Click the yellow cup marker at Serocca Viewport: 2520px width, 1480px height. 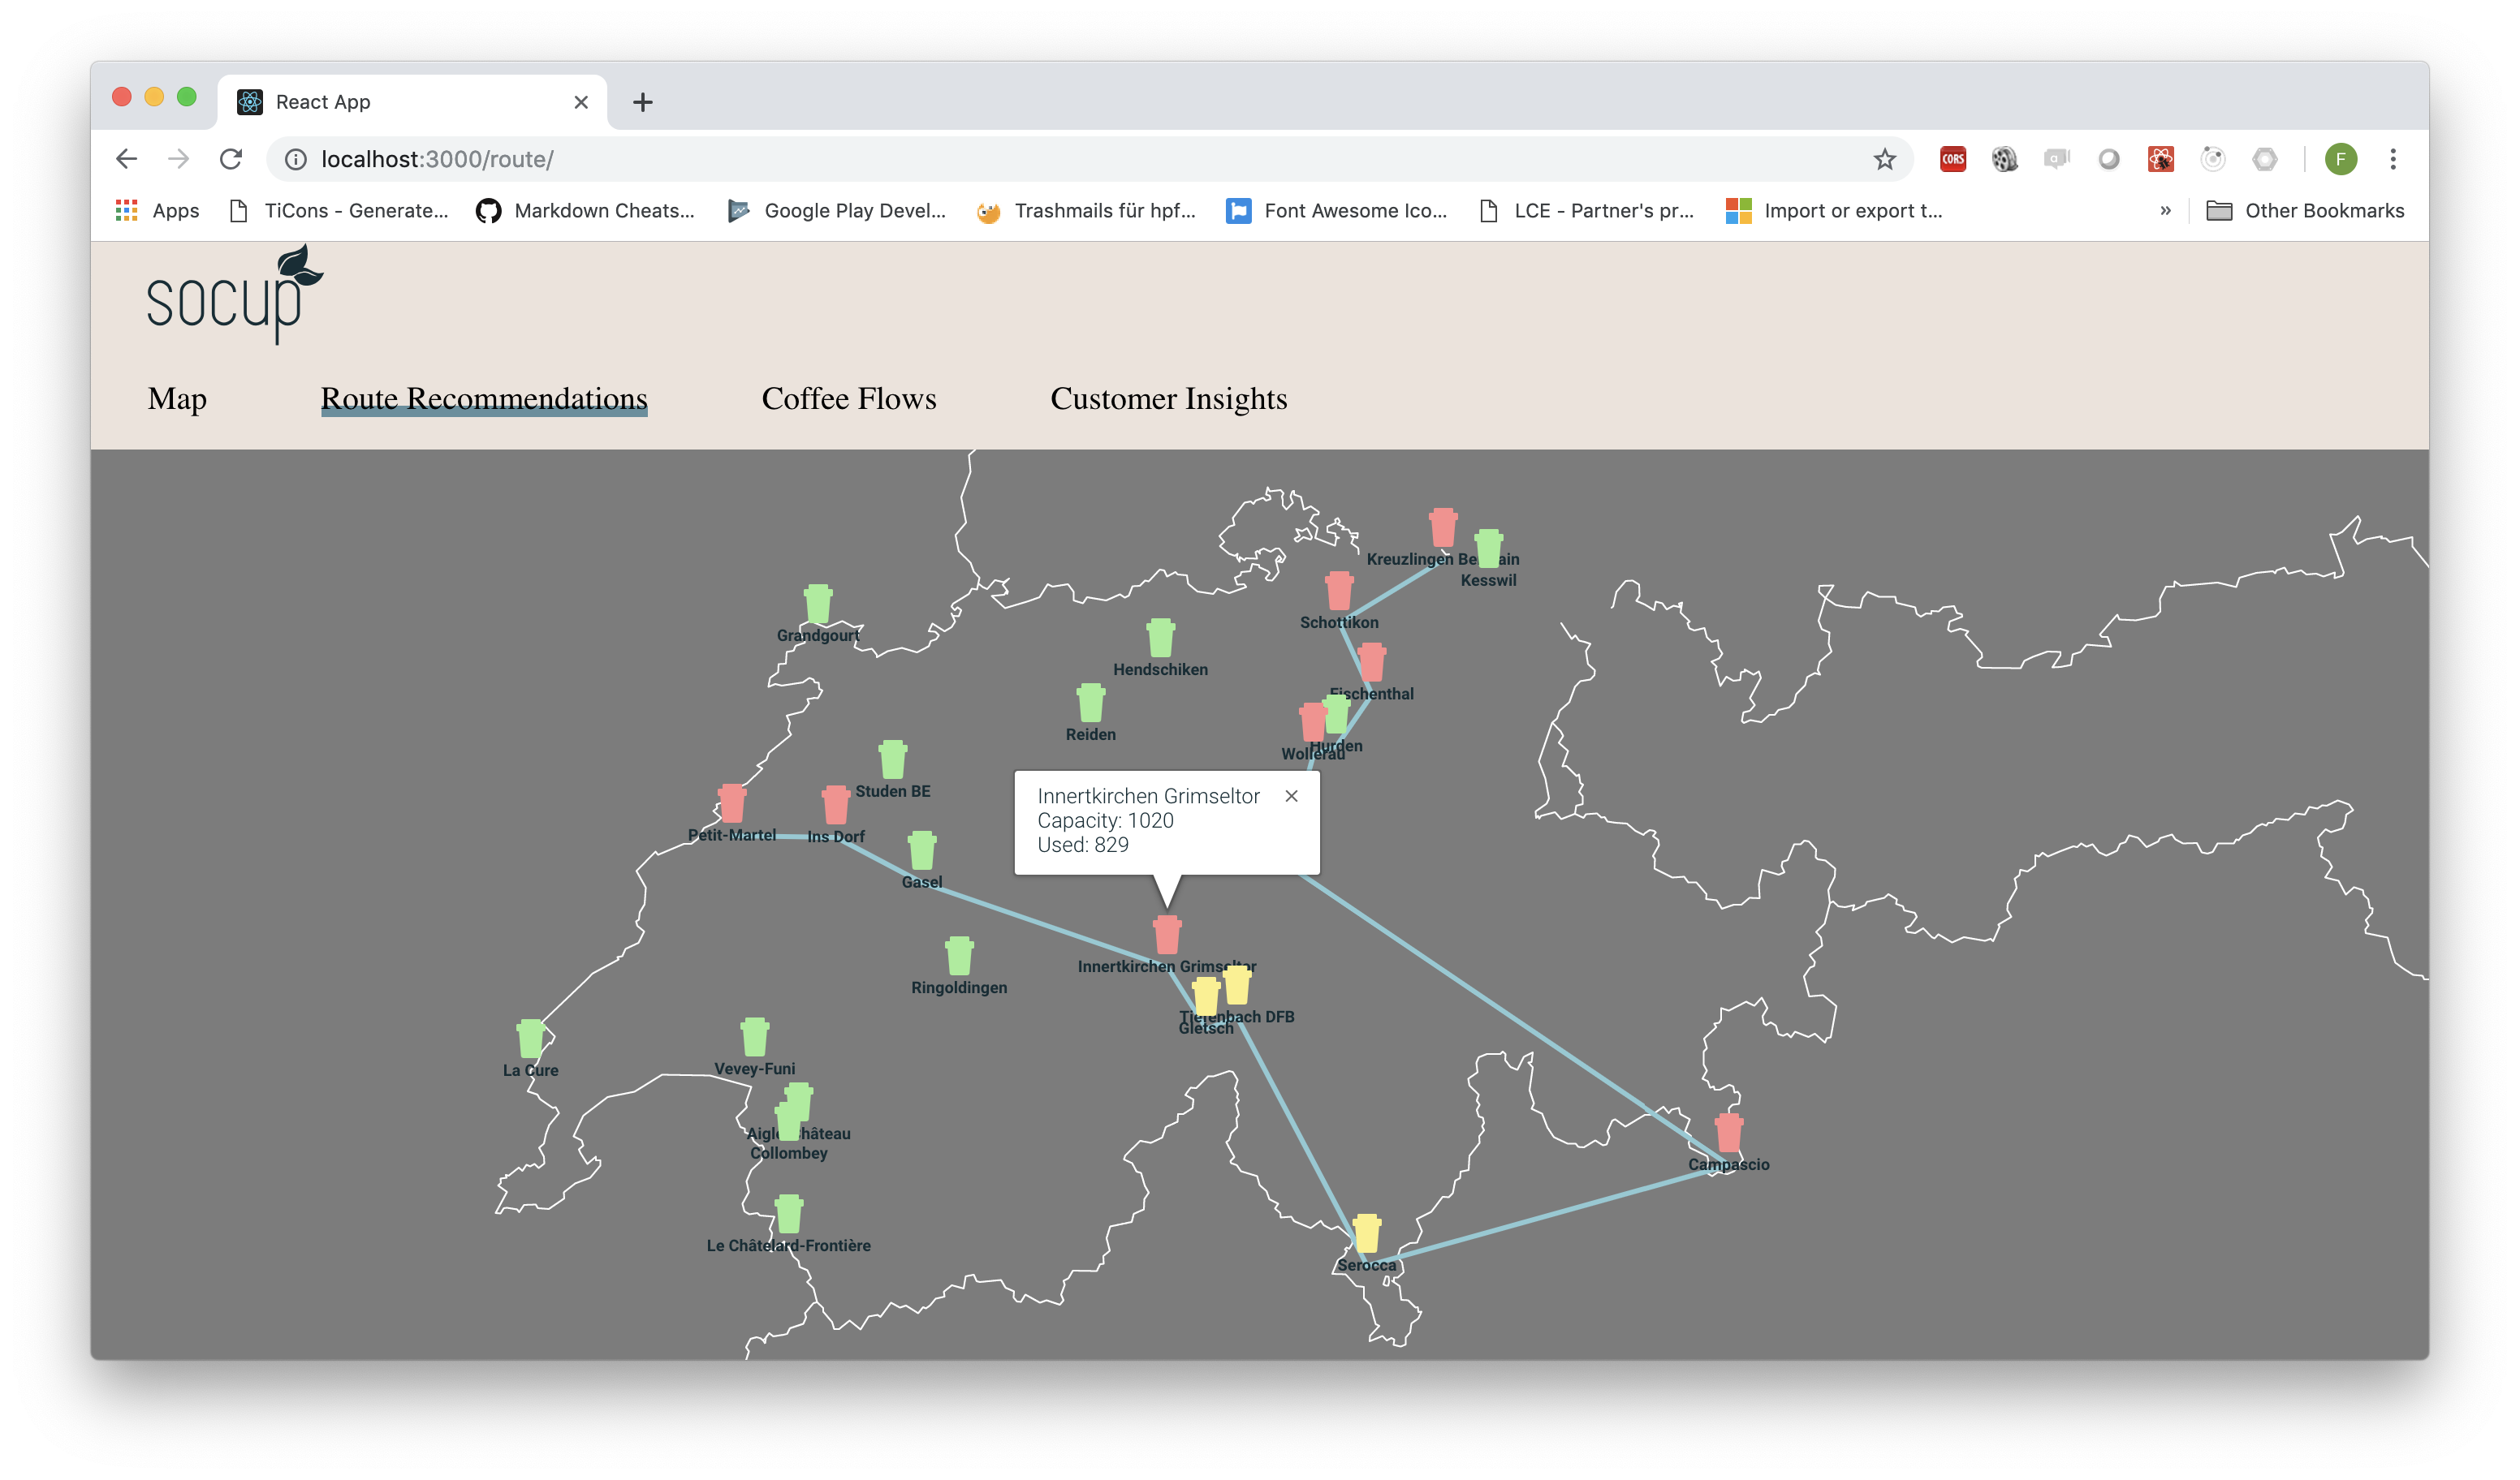tap(1366, 1234)
